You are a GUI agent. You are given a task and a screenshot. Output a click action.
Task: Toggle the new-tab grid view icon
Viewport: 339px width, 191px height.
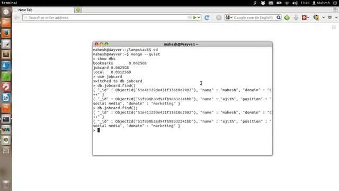334,27
